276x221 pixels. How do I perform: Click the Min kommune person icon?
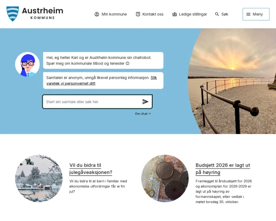(x=97, y=14)
